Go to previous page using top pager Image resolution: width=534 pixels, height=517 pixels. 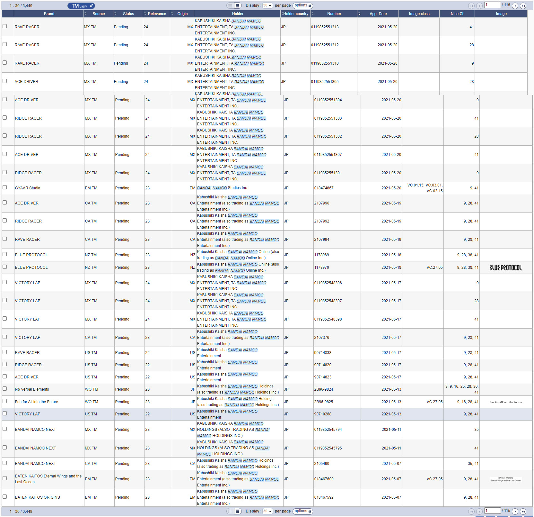[x=479, y=6]
